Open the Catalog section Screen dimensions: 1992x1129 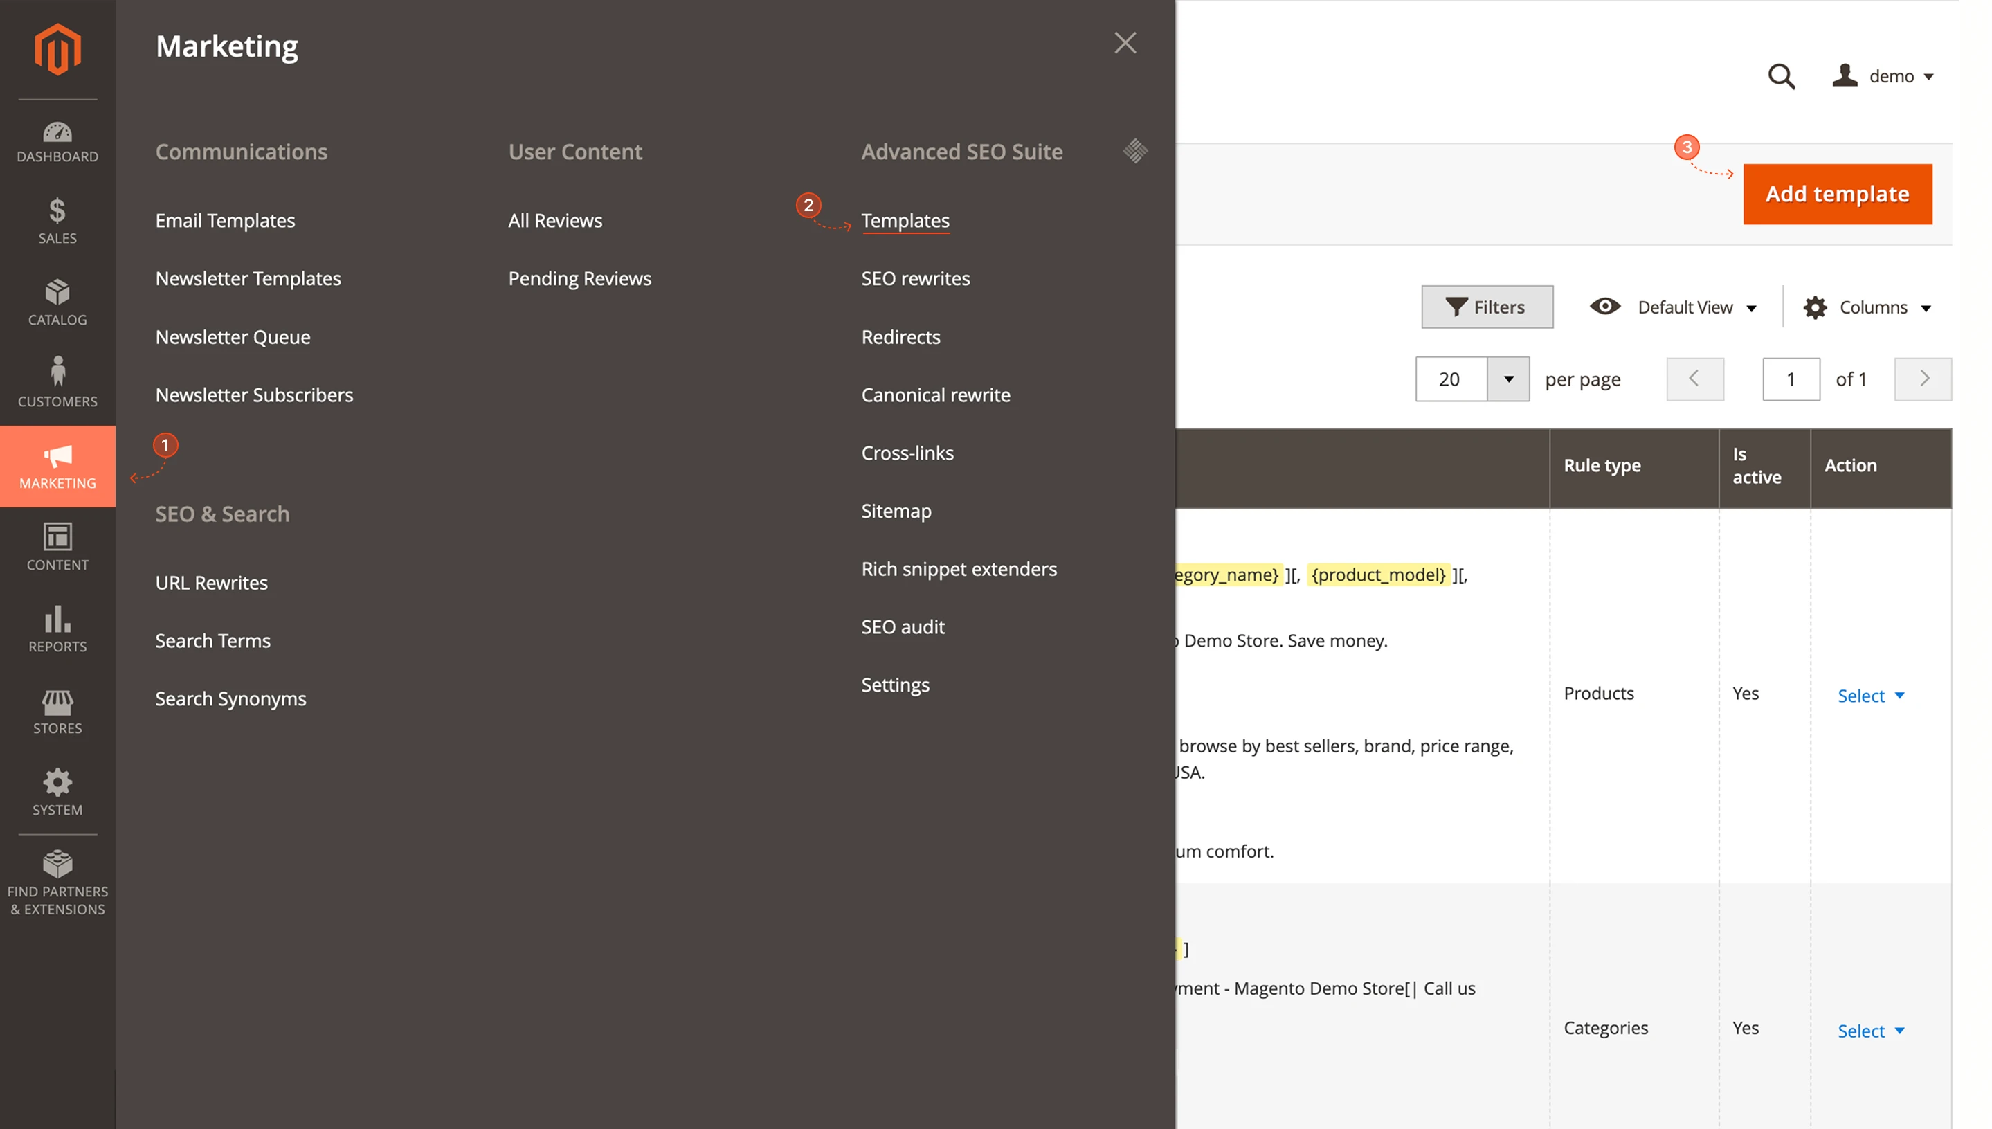[57, 304]
